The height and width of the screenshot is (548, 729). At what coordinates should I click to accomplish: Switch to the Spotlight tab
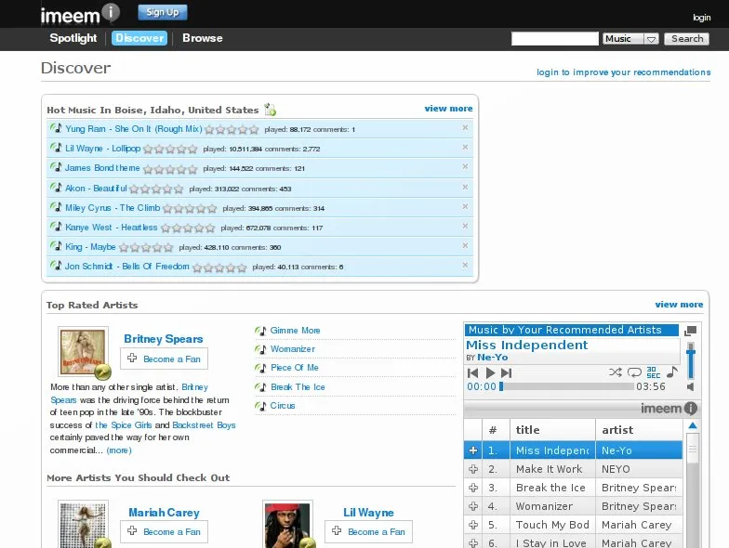(x=73, y=38)
